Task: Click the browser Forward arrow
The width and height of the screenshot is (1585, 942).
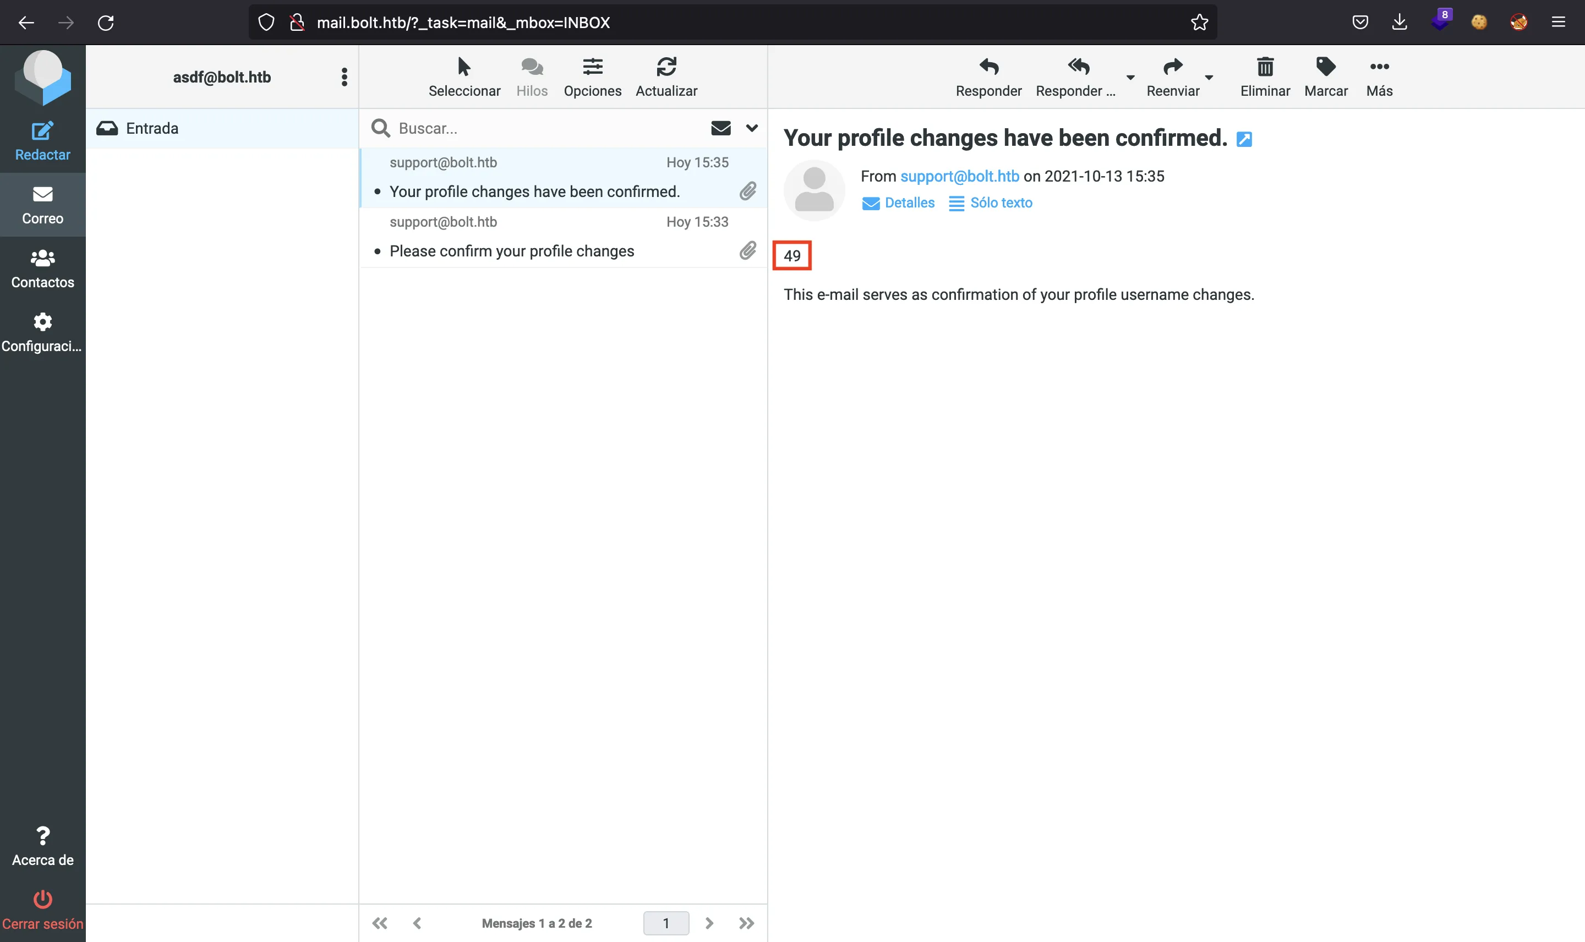Action: point(65,23)
